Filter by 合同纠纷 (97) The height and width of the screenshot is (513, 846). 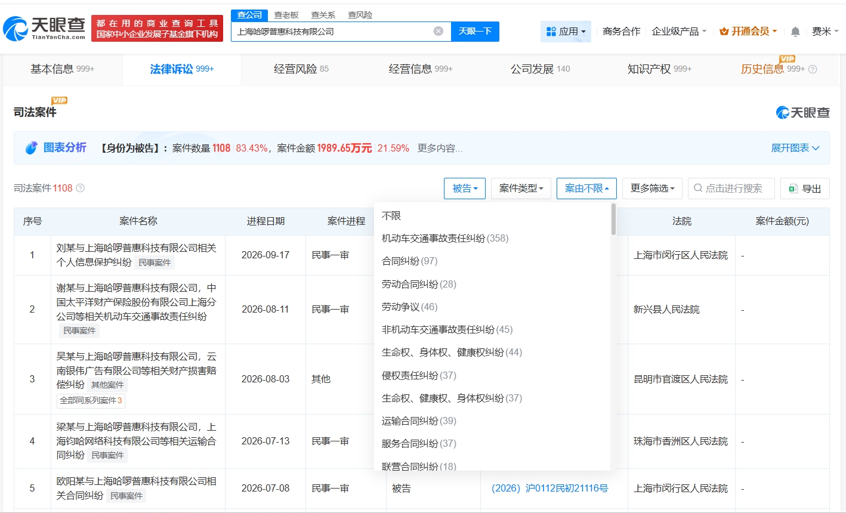492,261
